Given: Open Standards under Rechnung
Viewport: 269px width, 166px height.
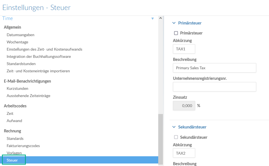Looking at the screenshot, I should (15, 138).
